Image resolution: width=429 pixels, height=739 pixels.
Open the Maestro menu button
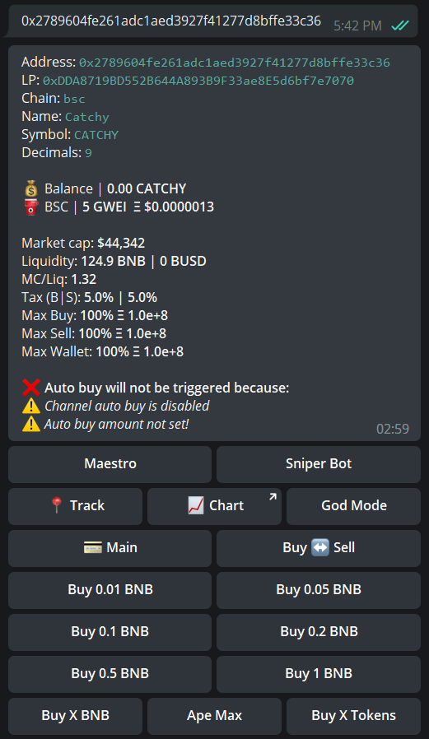click(110, 464)
